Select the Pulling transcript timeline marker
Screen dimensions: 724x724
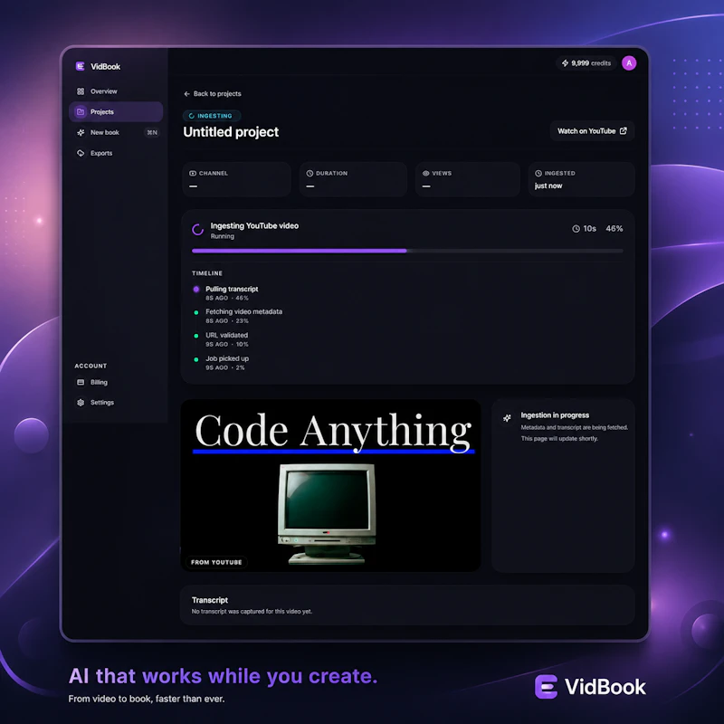(196, 289)
